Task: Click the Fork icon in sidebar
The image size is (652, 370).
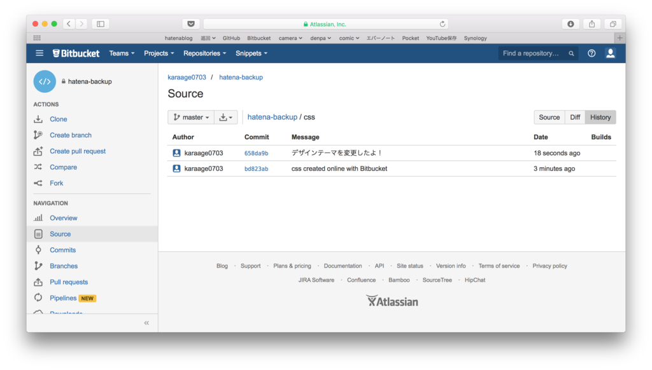Action: pos(38,183)
